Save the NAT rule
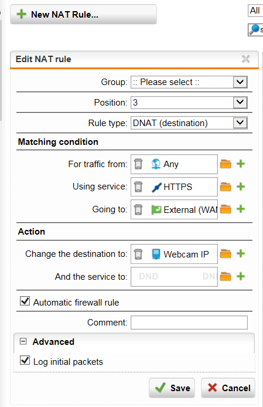 pos(172,388)
